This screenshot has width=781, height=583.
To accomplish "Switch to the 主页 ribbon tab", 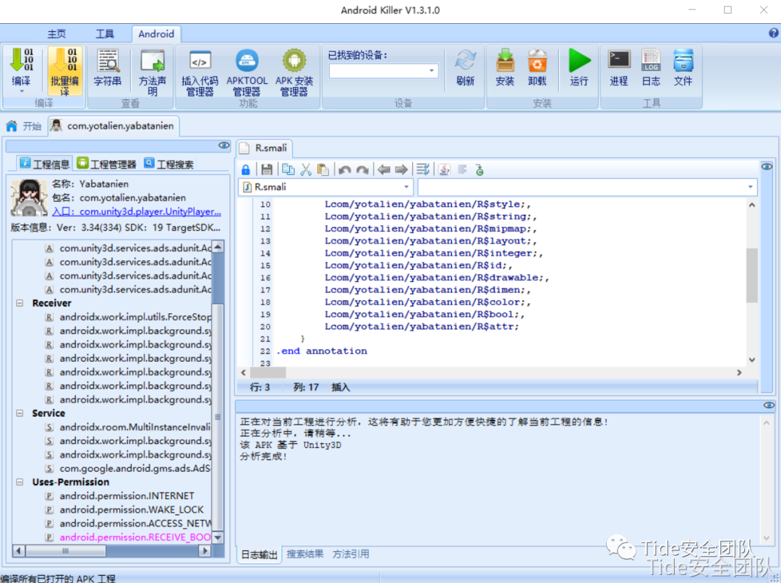I will pyautogui.click(x=57, y=34).
